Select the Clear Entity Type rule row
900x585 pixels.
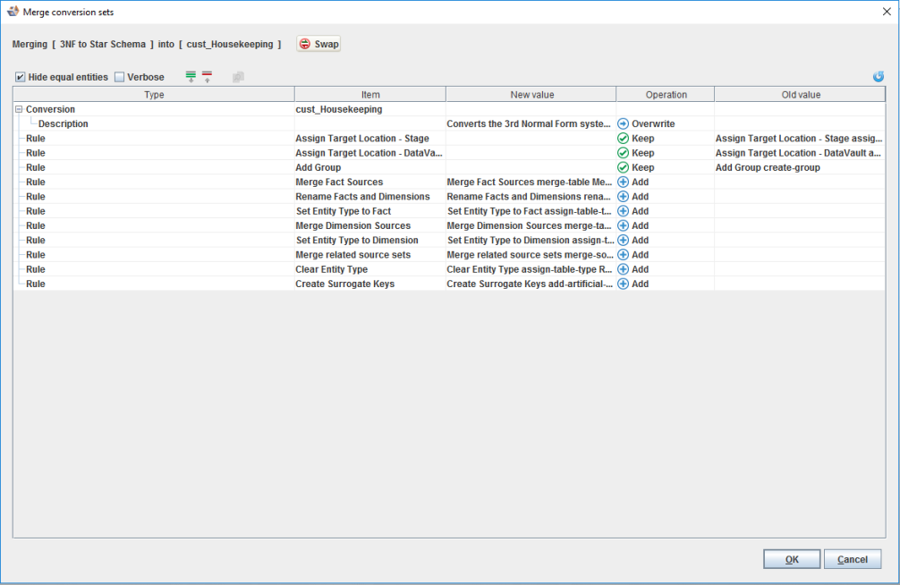coord(331,269)
